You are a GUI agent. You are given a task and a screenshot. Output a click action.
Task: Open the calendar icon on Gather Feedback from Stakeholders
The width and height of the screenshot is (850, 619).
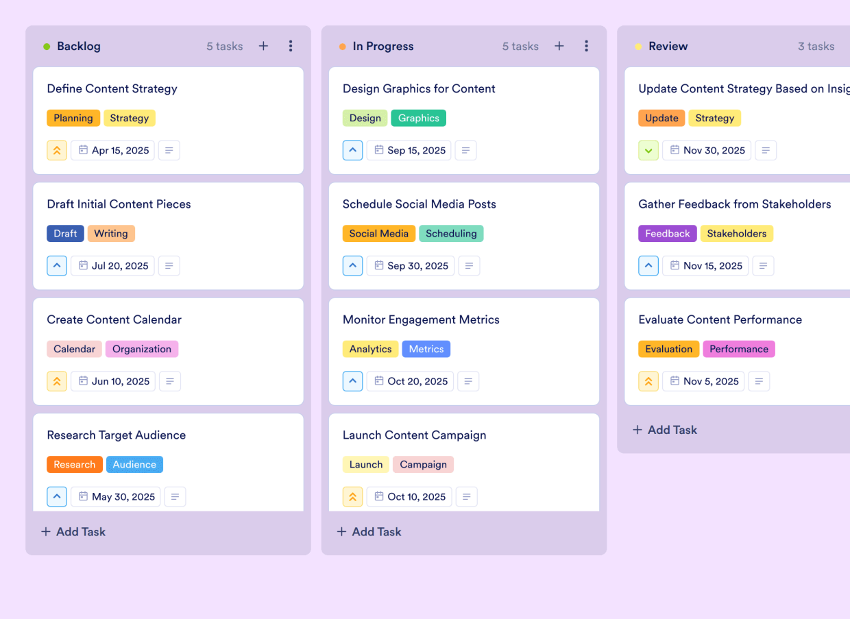[676, 265]
